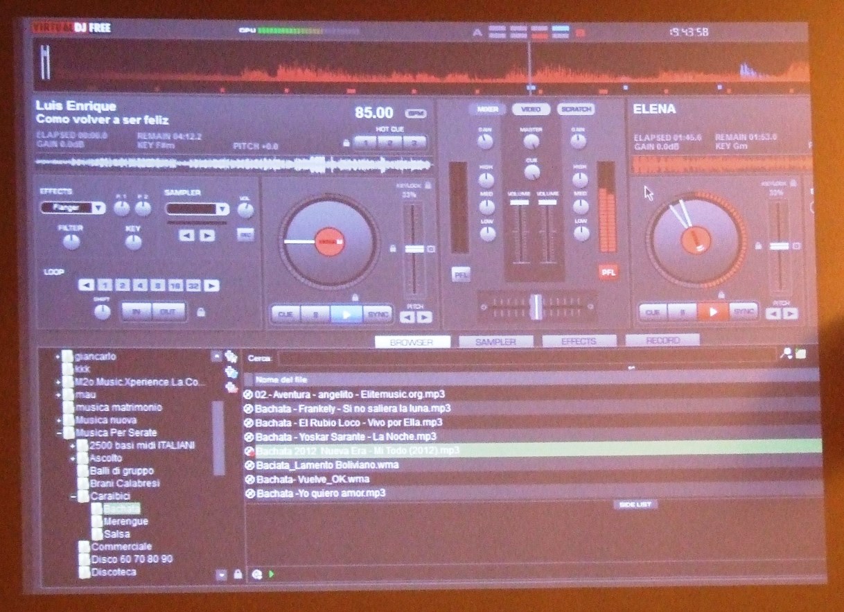844x612 pixels.
Task: Click the search options icon beside Cerca field
Action: point(786,353)
